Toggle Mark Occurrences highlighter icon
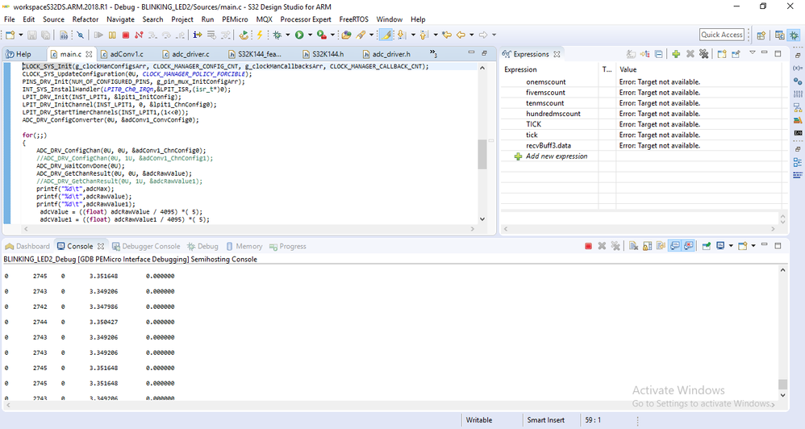This screenshot has height=429, width=805. coord(386,35)
